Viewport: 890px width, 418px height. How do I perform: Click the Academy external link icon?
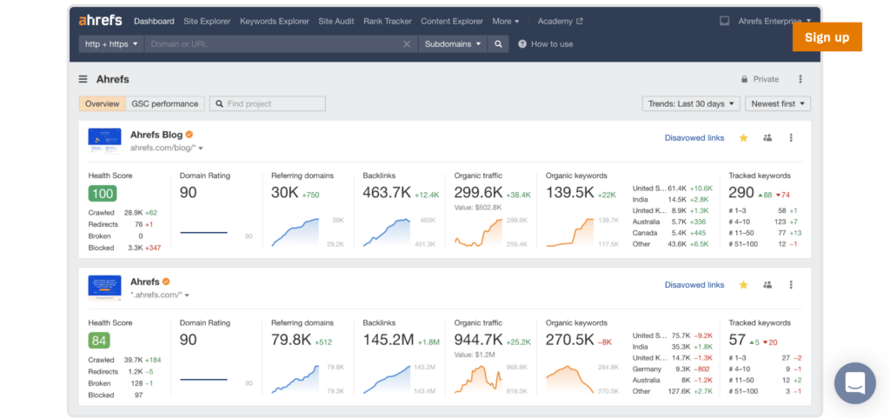tap(580, 22)
